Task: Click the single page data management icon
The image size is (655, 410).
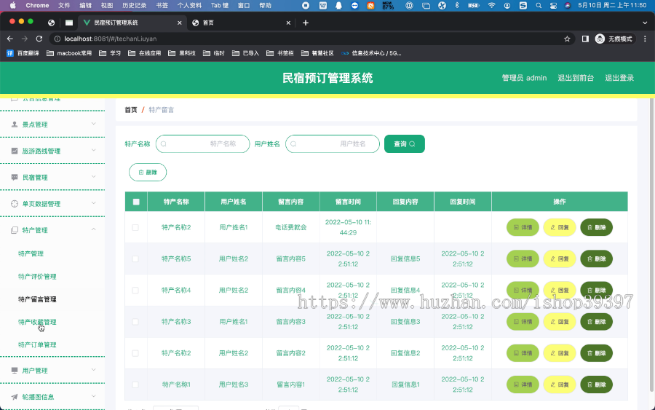Action: 15,203
